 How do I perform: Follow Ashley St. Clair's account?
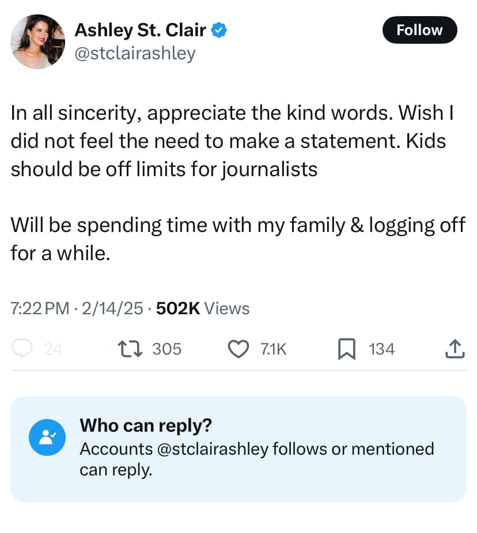(x=419, y=30)
